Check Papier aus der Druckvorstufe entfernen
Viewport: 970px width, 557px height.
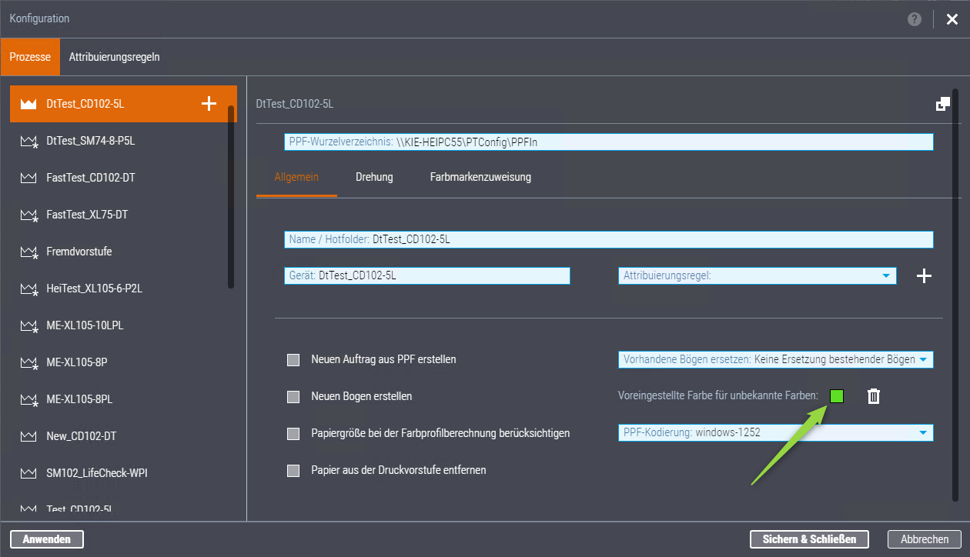click(293, 470)
